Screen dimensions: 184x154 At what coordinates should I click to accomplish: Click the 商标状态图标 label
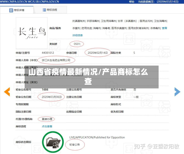coord(24,142)
